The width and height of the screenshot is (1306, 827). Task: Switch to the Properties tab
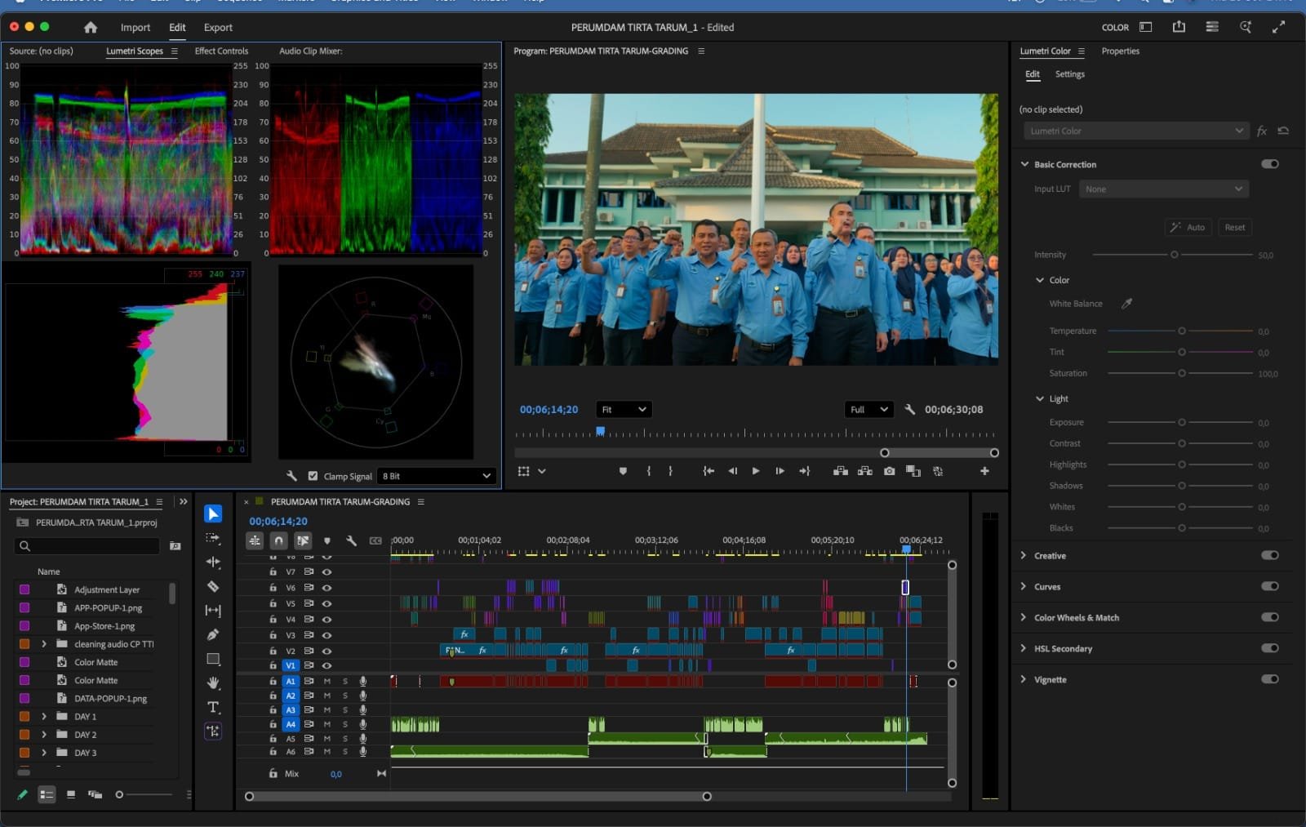point(1120,51)
